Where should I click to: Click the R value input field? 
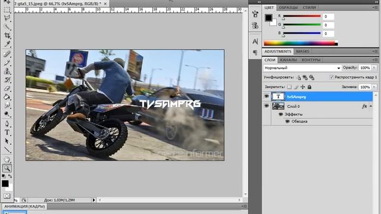(x=328, y=17)
